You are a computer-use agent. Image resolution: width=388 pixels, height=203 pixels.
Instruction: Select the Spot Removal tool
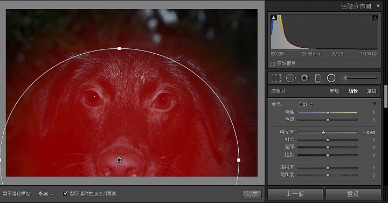click(291, 78)
